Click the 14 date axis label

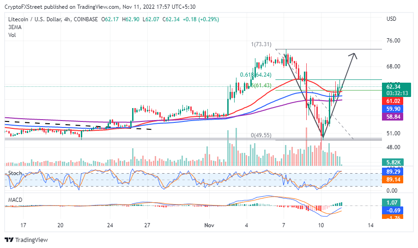[370, 225]
